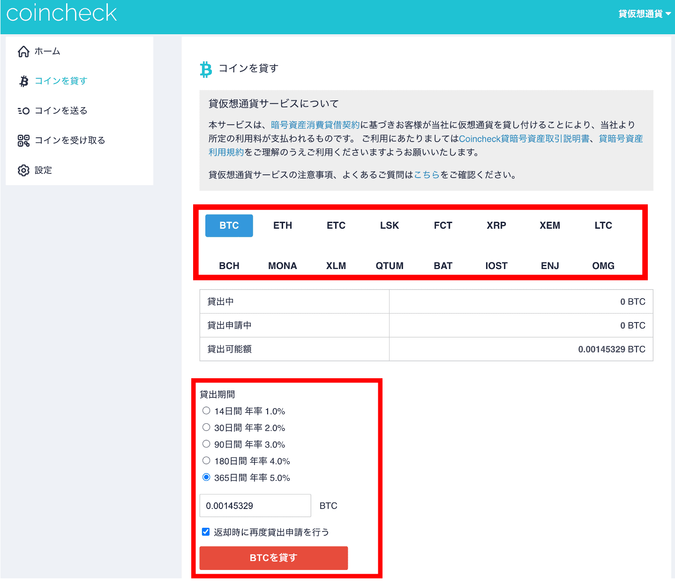Image resolution: width=675 pixels, height=584 pixels.
Task: Click the BTC amount input field
Action: coord(255,506)
